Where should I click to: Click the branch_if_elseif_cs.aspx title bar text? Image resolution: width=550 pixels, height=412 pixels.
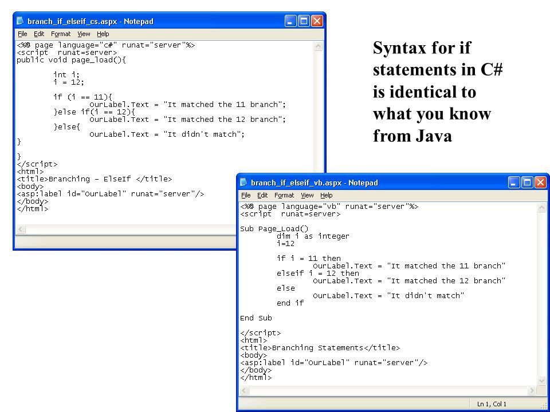click(x=91, y=21)
